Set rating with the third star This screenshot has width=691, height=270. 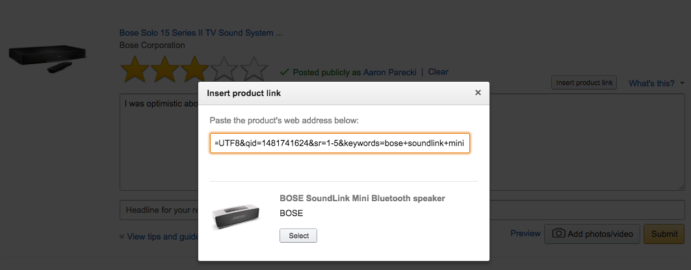[x=194, y=70]
